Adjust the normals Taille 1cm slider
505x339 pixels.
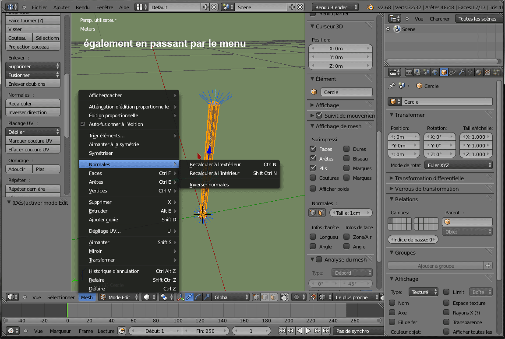coord(351,213)
